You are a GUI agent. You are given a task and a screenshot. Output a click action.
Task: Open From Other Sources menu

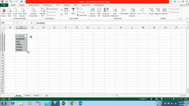pyautogui.click(x=22, y=12)
